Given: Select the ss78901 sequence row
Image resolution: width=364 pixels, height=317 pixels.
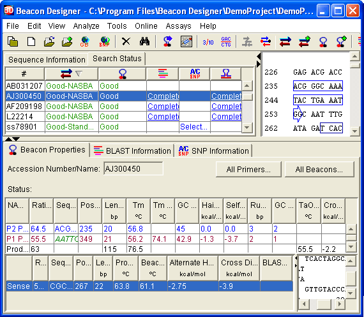Looking at the screenshot, I should [123, 127].
